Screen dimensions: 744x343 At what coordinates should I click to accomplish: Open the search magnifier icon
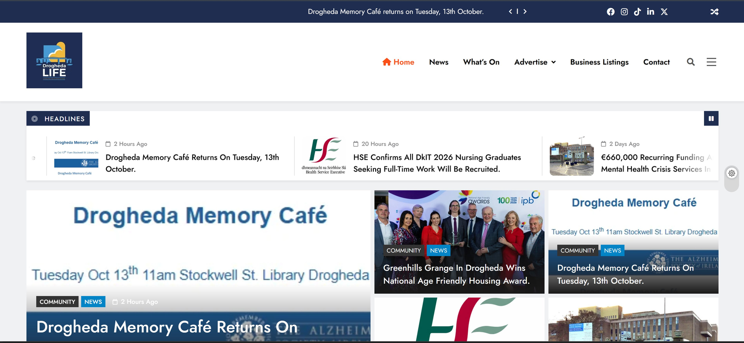691,62
